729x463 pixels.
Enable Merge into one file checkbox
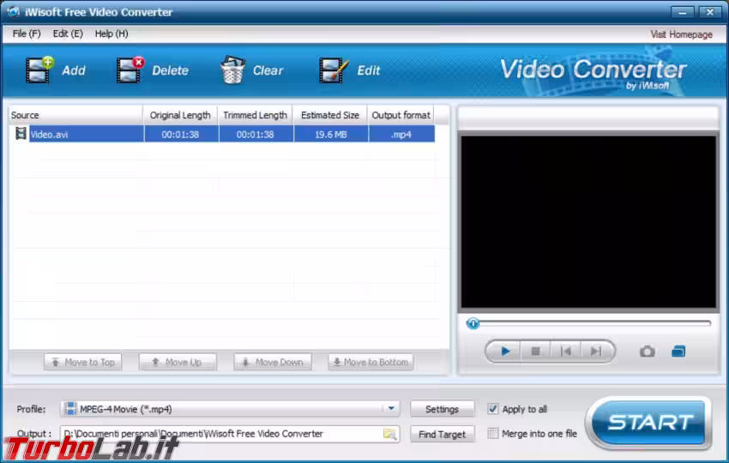[493, 433]
